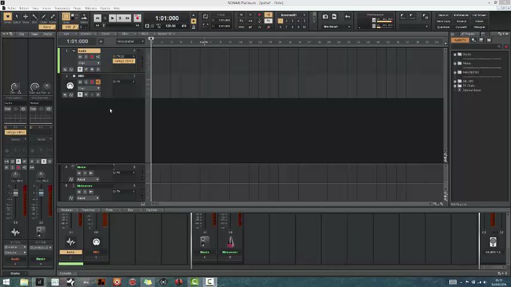Image resolution: width=511 pixels, height=287 pixels.
Task: Arm the Audio track for recording
Action: click(92, 57)
